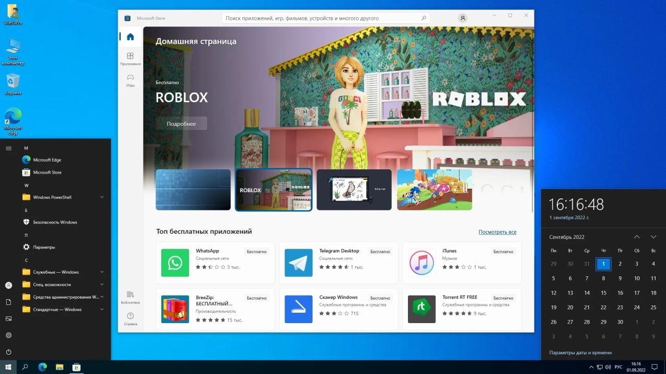Open File Explorer from taskbar
The height and width of the screenshot is (374, 666).
pos(59,367)
